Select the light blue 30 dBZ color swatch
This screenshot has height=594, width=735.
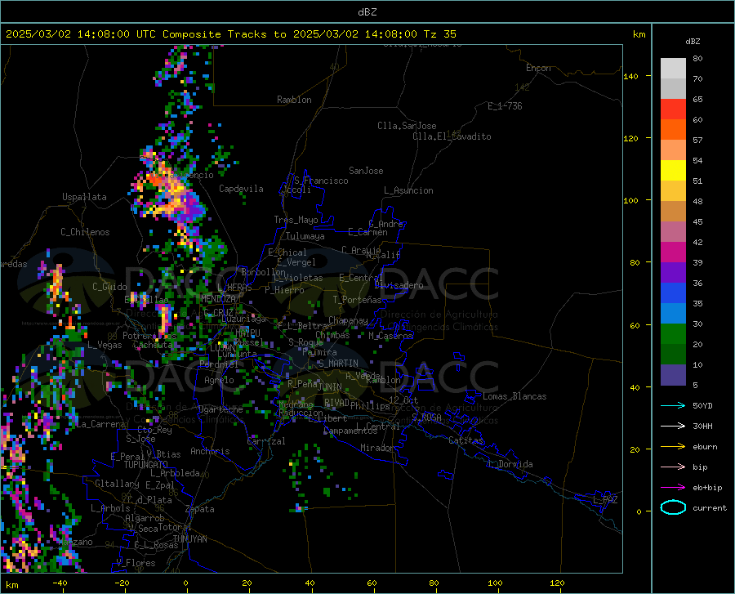point(673,314)
